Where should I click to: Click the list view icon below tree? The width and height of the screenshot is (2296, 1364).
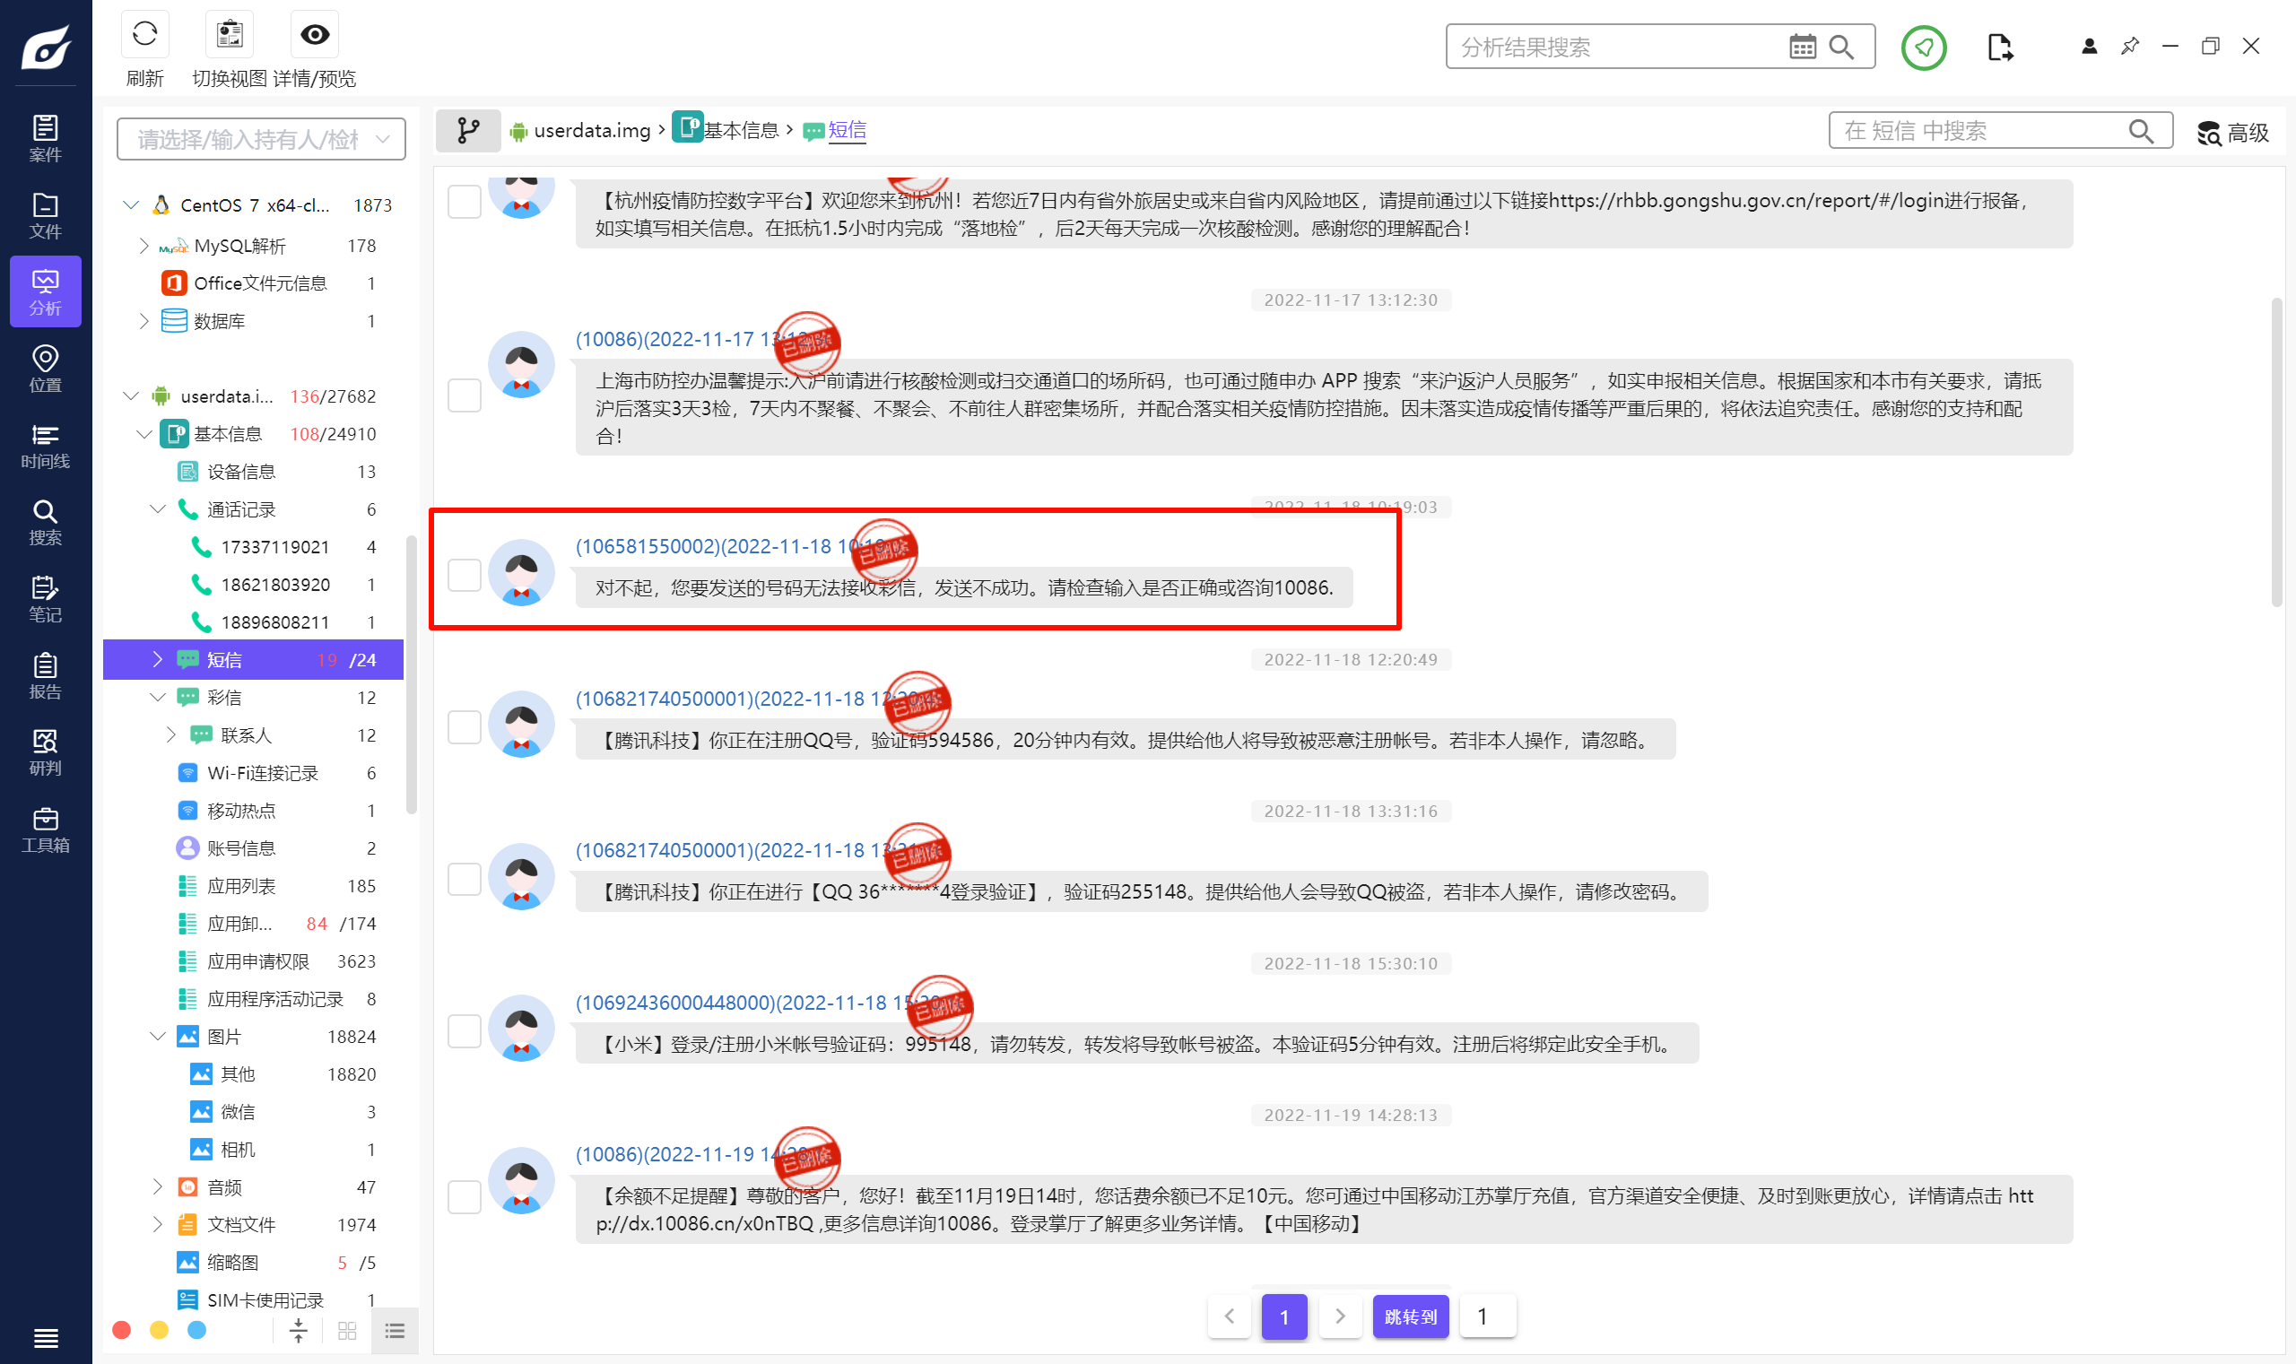[396, 1331]
